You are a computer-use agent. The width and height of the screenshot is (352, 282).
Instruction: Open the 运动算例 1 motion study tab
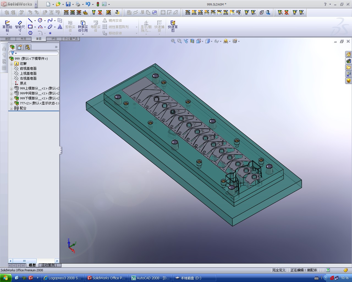(x=50, y=265)
